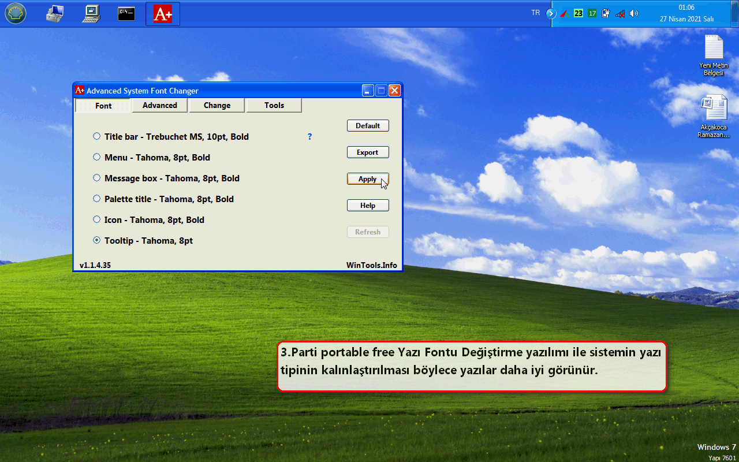Select the Menu radio button
Viewport: 739px width, 462px height.
(96, 157)
